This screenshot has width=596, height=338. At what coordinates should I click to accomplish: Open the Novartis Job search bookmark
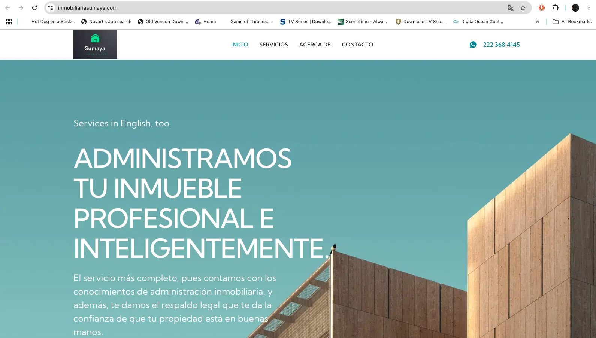click(x=106, y=22)
